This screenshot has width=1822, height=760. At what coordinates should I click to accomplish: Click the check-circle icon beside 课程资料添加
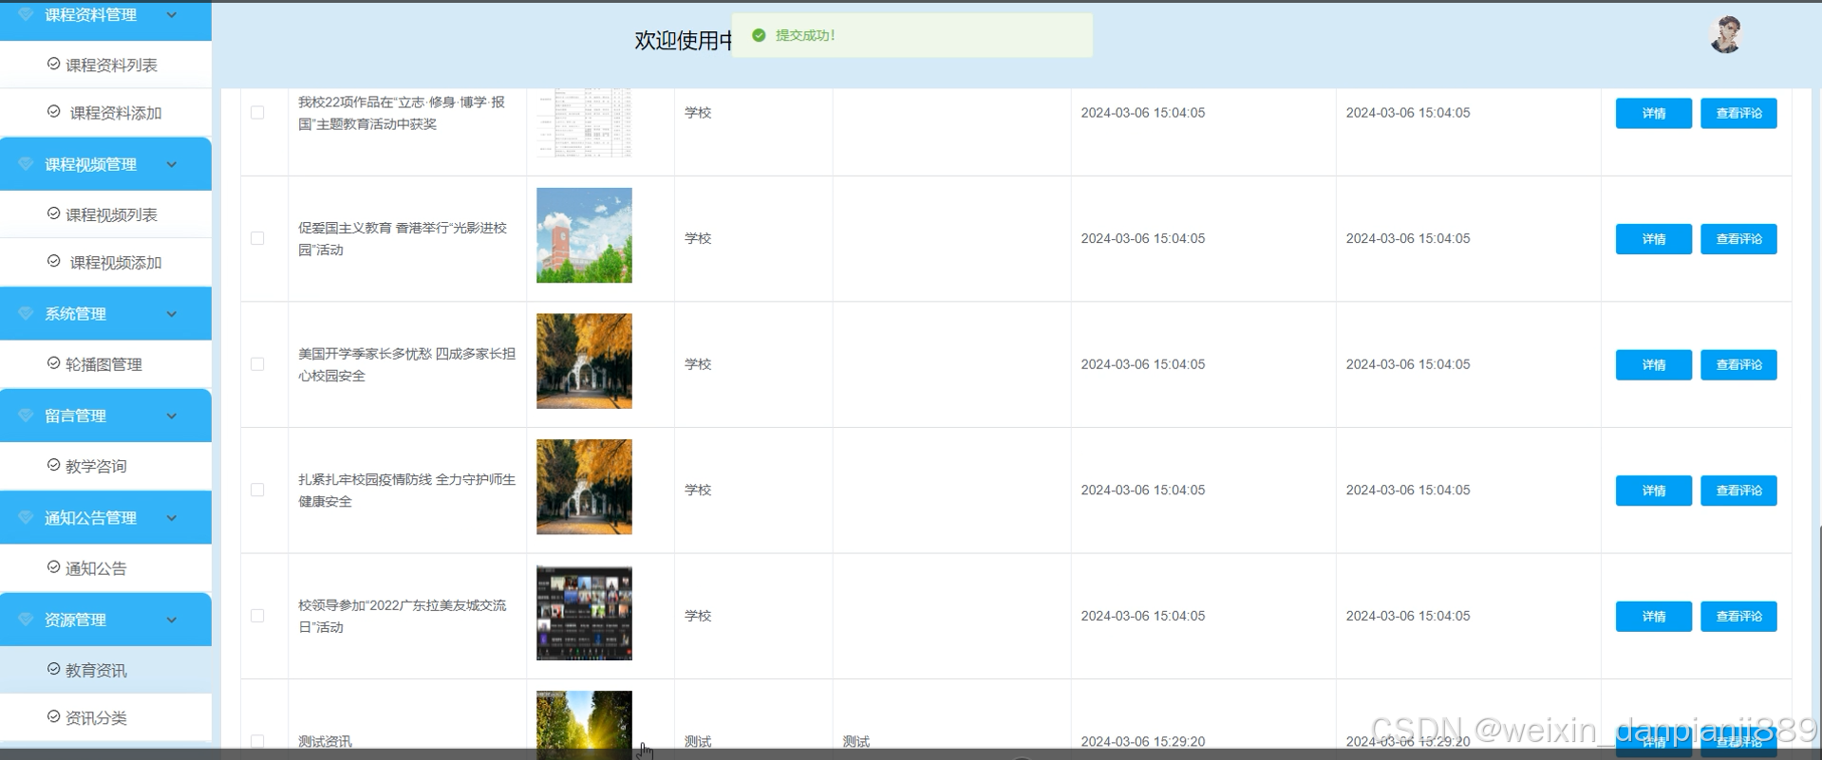(54, 111)
